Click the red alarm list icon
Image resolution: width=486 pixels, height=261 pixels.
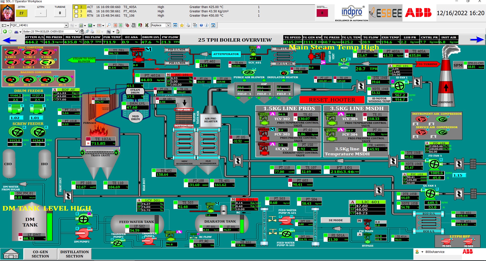tap(115, 25)
